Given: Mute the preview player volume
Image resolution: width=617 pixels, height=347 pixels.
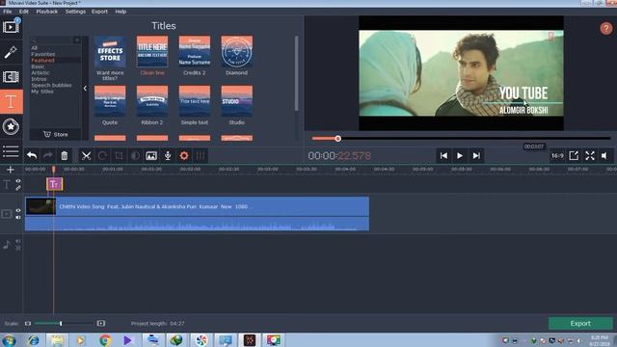Looking at the screenshot, I should [x=604, y=156].
